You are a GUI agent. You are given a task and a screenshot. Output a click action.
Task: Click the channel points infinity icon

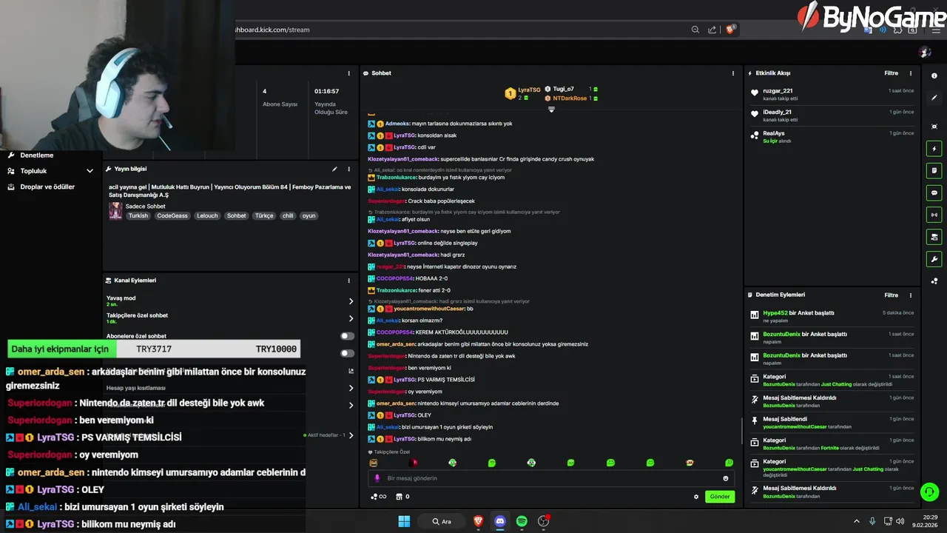[x=378, y=497]
